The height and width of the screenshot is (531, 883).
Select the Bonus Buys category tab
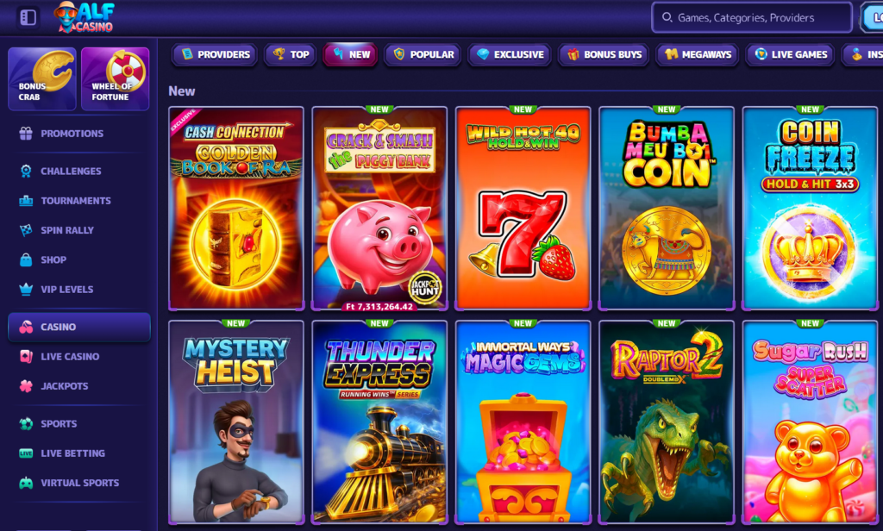coord(604,54)
